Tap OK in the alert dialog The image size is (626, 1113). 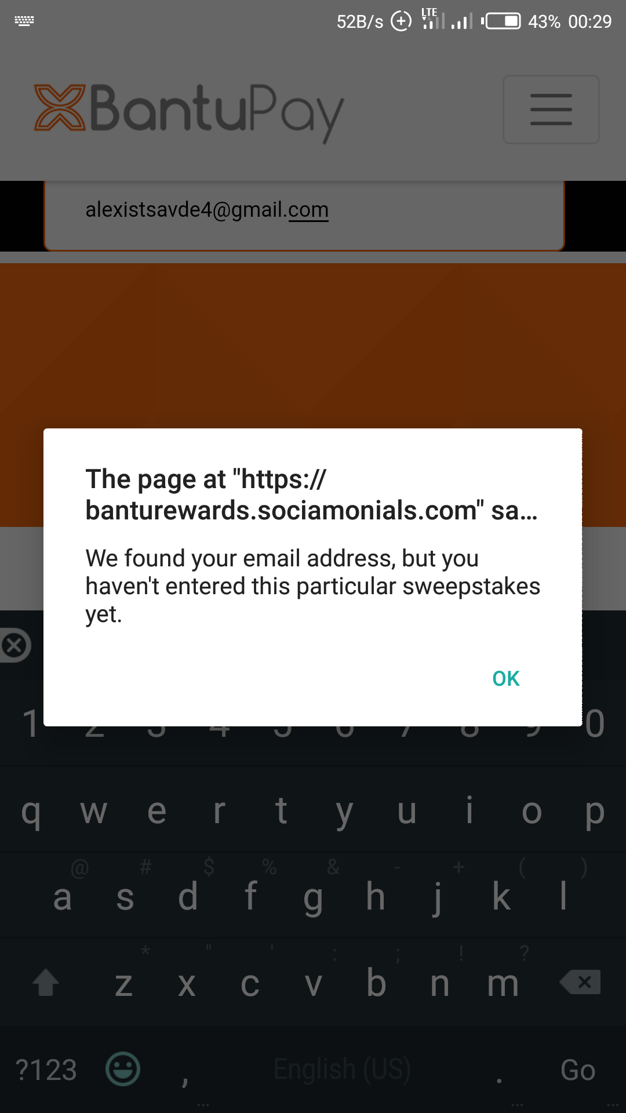506,678
